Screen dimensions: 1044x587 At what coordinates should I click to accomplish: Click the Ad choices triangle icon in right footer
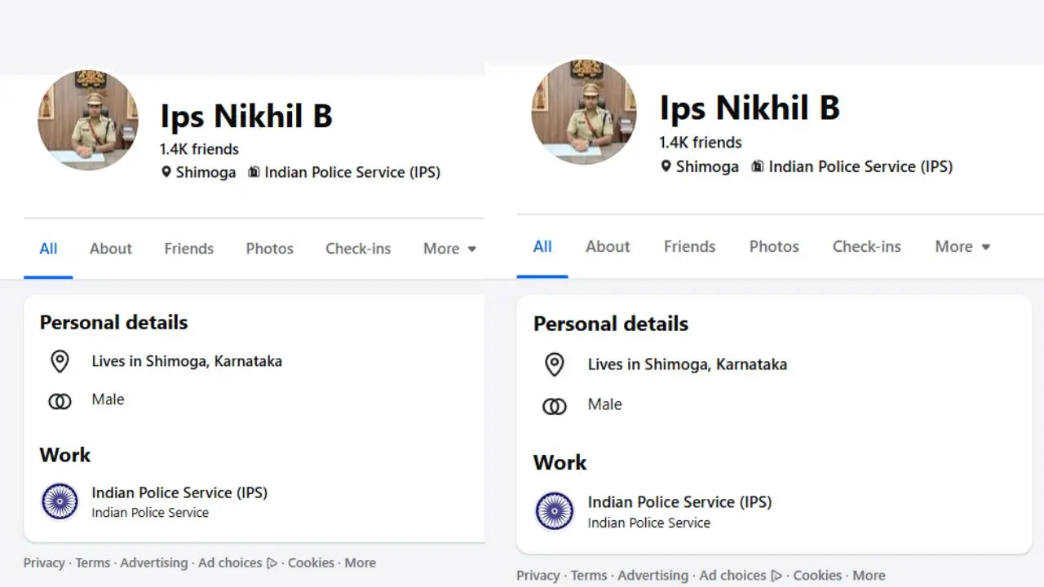(x=777, y=576)
